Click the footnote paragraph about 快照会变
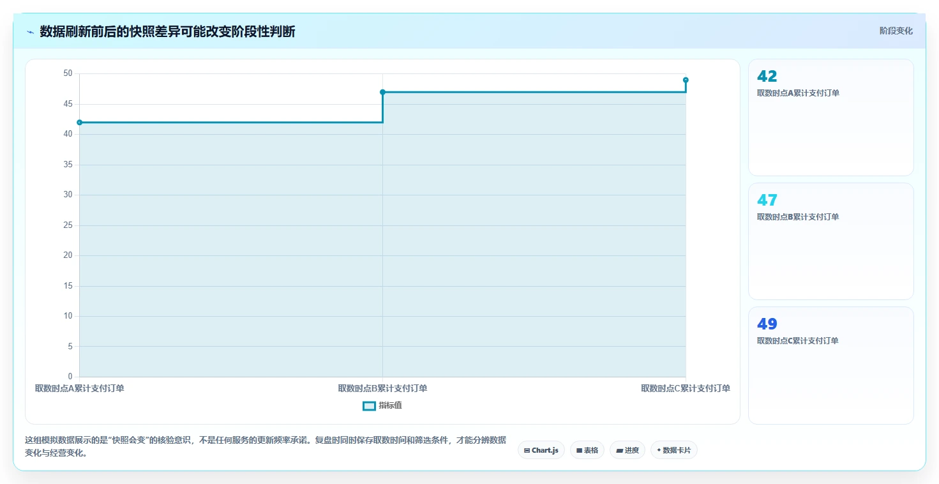This screenshot has height=484, width=939. tap(266, 447)
